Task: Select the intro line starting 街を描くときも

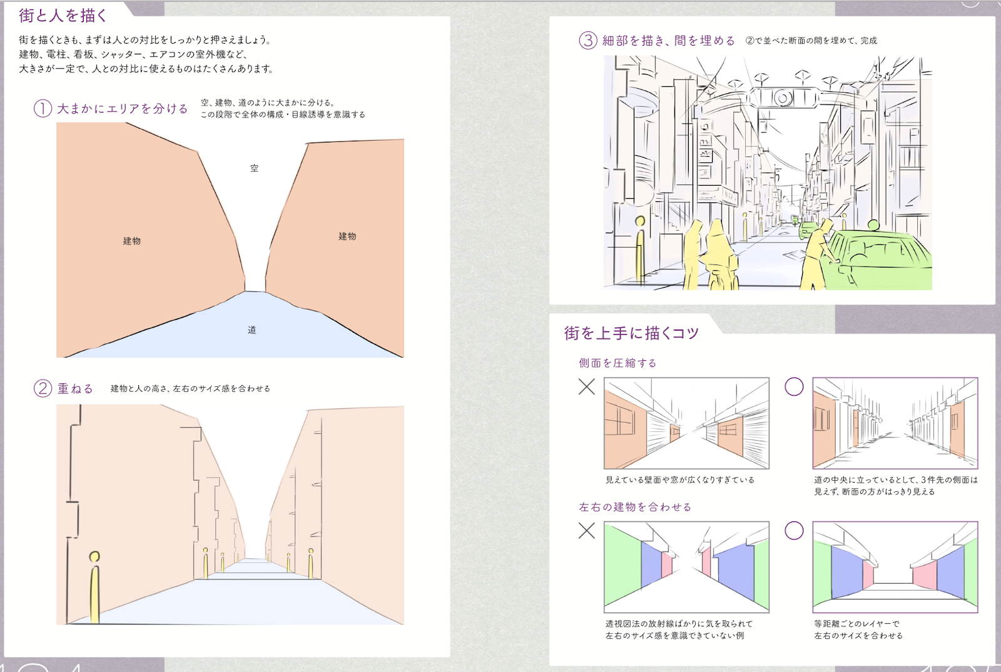Action: click(x=145, y=40)
